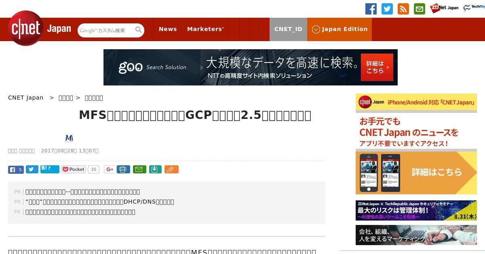
Task: Share article on Google+
Action: pyautogui.click(x=110, y=169)
